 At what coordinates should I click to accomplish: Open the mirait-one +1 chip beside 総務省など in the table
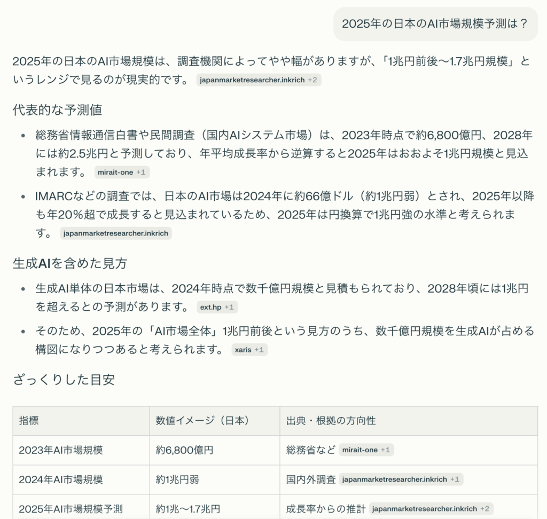366,450
